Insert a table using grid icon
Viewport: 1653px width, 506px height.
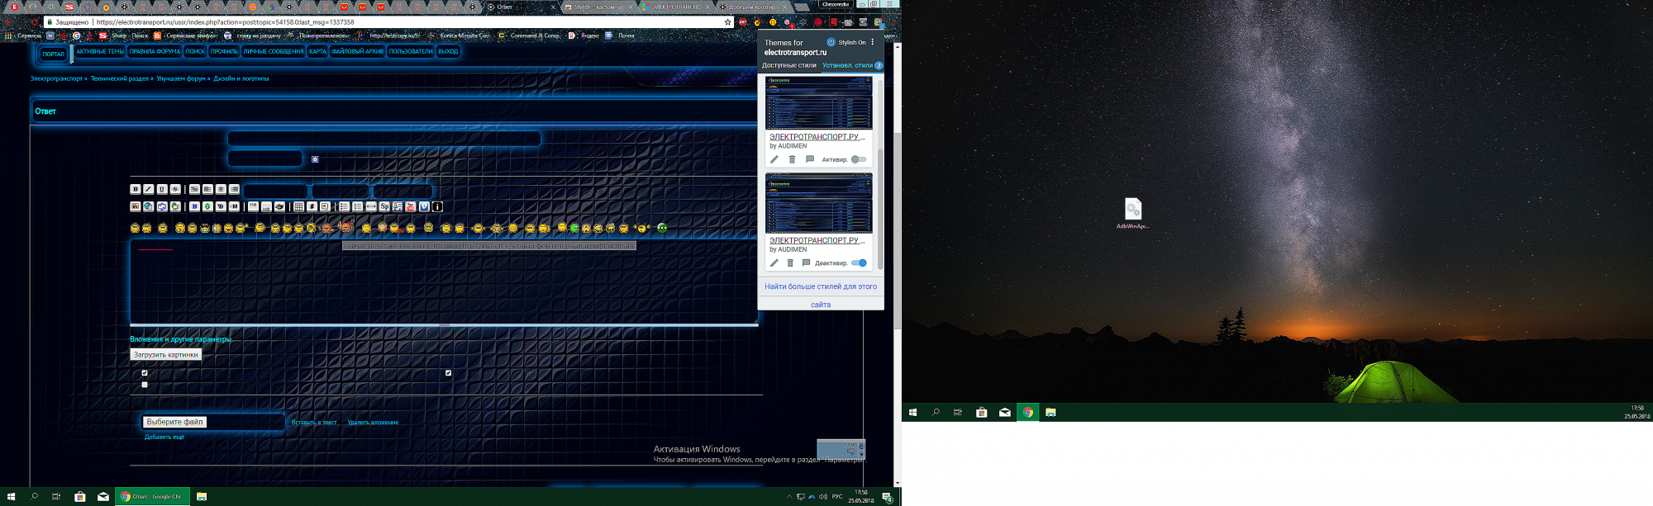click(298, 206)
